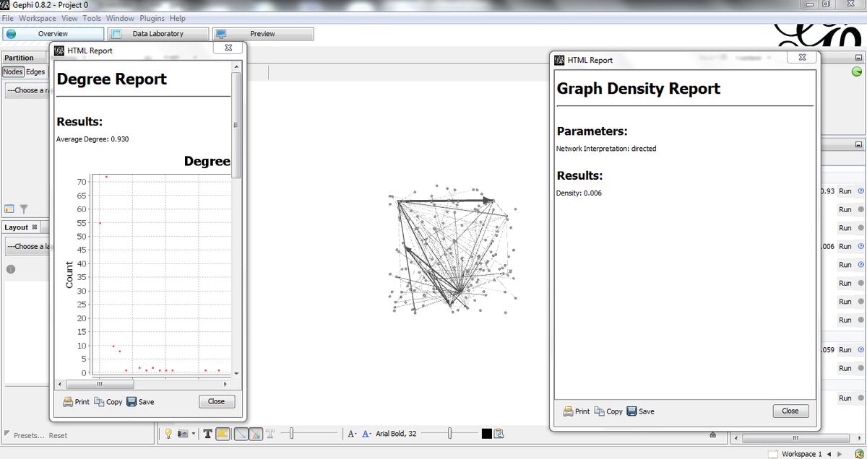Click the Graph Density Report title bar icon
Image resolution: width=867 pixels, height=459 pixels.
pyautogui.click(x=560, y=60)
